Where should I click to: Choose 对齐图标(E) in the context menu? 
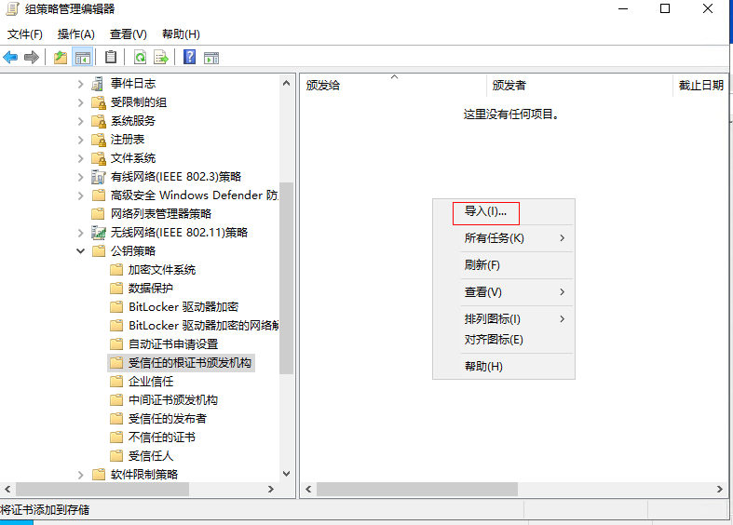(504, 340)
